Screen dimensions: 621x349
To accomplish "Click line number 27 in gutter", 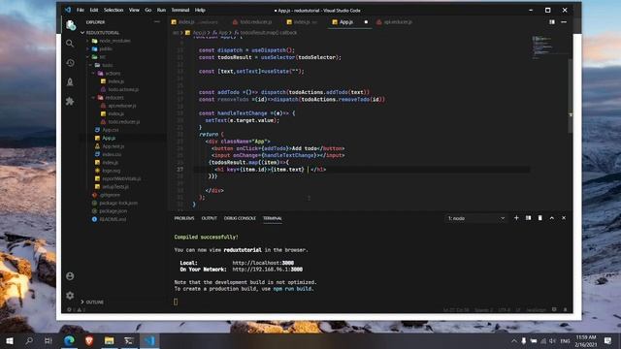I will [180, 170].
